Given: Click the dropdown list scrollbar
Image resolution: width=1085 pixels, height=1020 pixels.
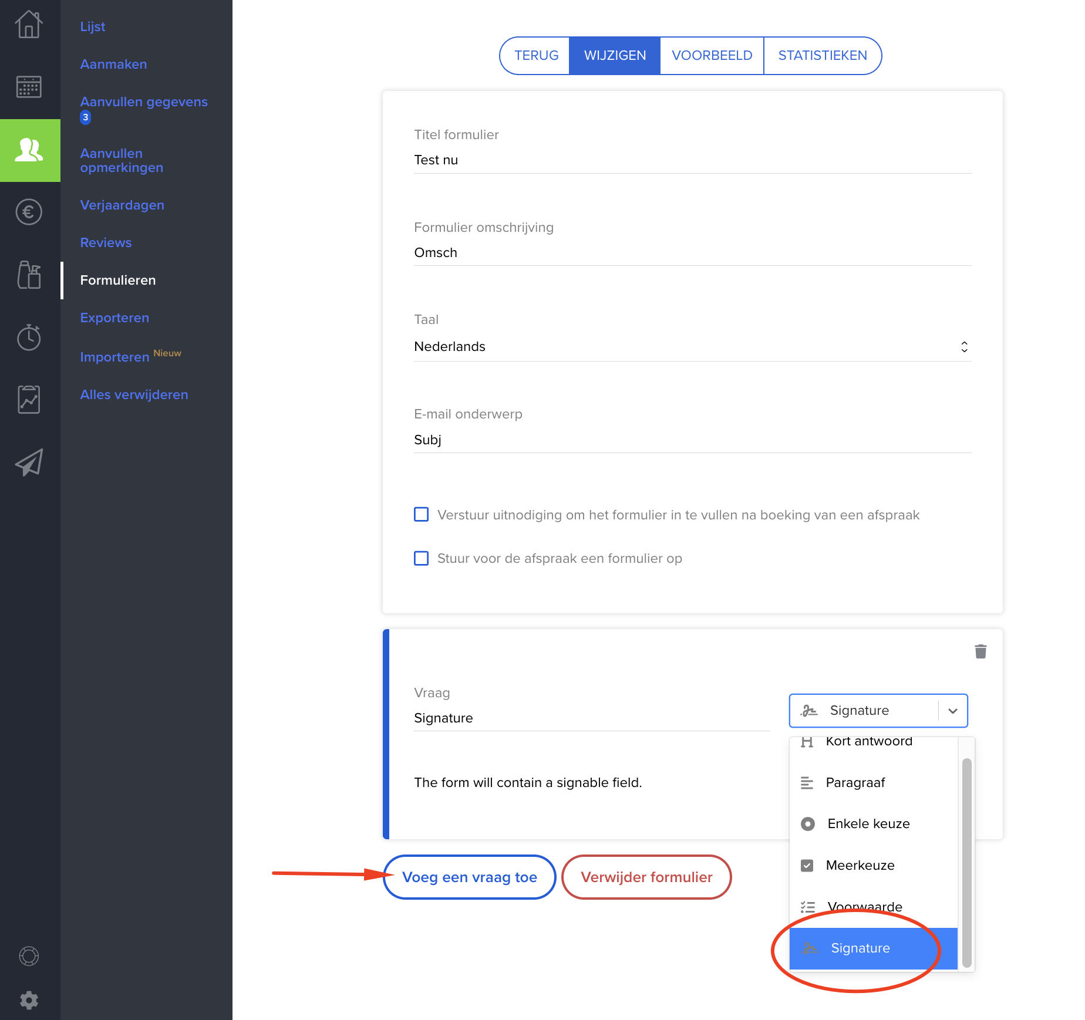Looking at the screenshot, I should click(966, 862).
